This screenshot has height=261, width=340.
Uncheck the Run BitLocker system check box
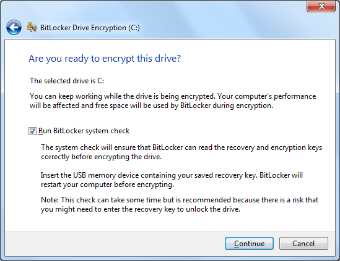pyautogui.click(x=32, y=131)
